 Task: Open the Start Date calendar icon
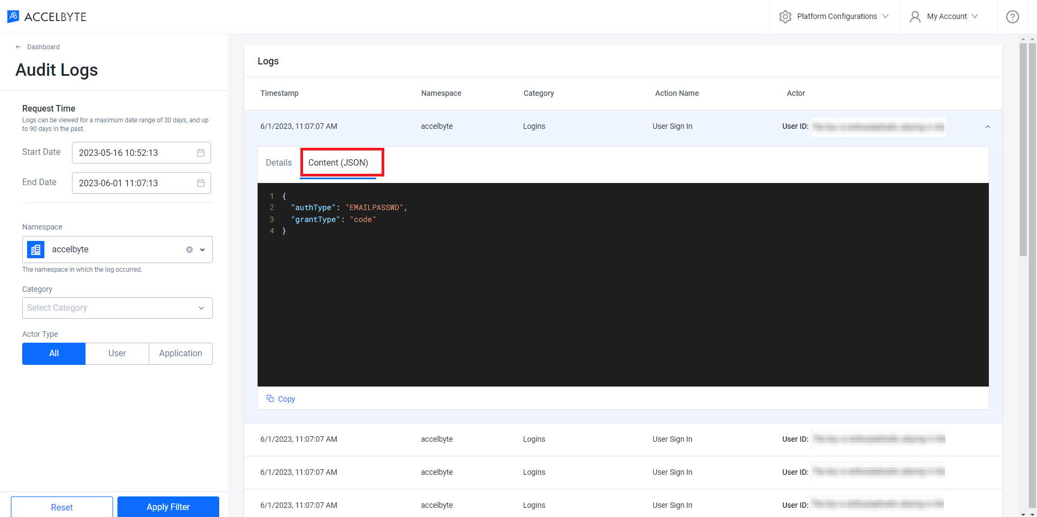pos(201,153)
